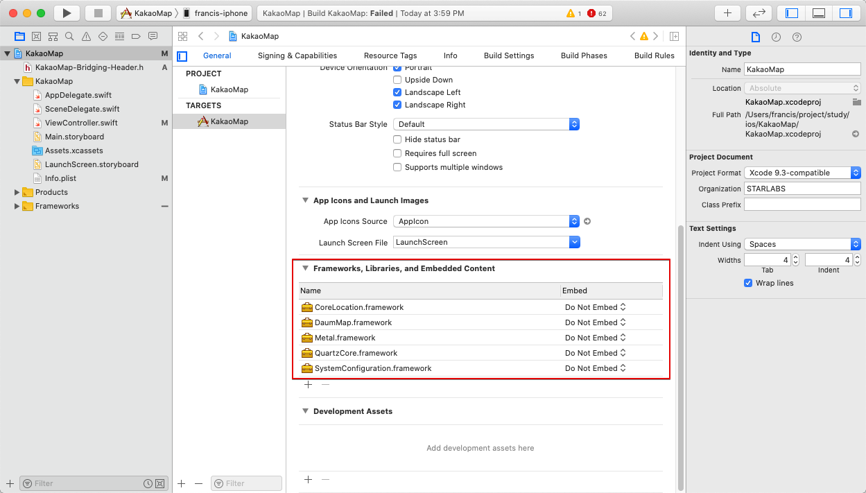Open the Indent Using dropdown
The height and width of the screenshot is (493, 866).
click(802, 244)
